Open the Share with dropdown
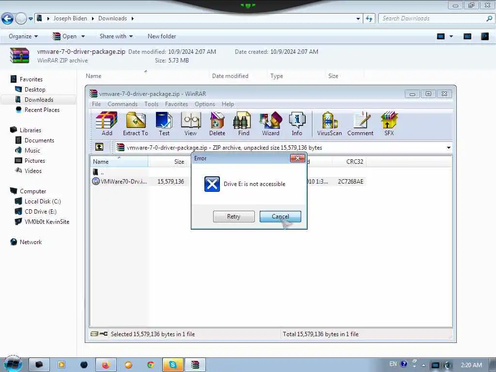Image resolution: width=496 pixels, height=372 pixels. pos(116,36)
